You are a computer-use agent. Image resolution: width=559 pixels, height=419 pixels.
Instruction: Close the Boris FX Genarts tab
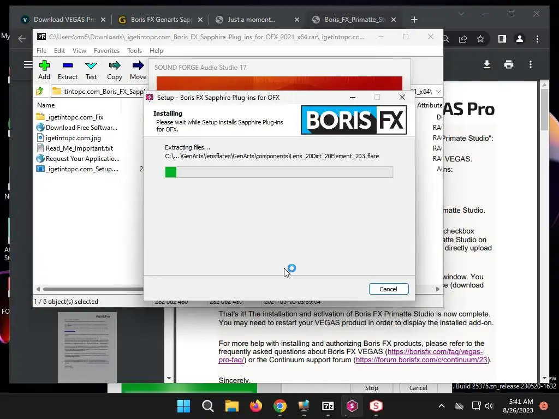[x=200, y=20]
